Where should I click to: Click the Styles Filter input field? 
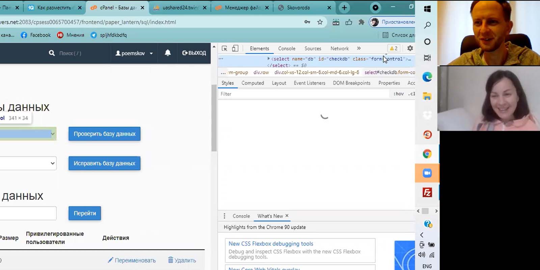[304, 94]
